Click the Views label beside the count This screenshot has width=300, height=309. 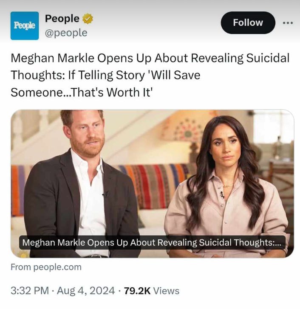[166, 291]
